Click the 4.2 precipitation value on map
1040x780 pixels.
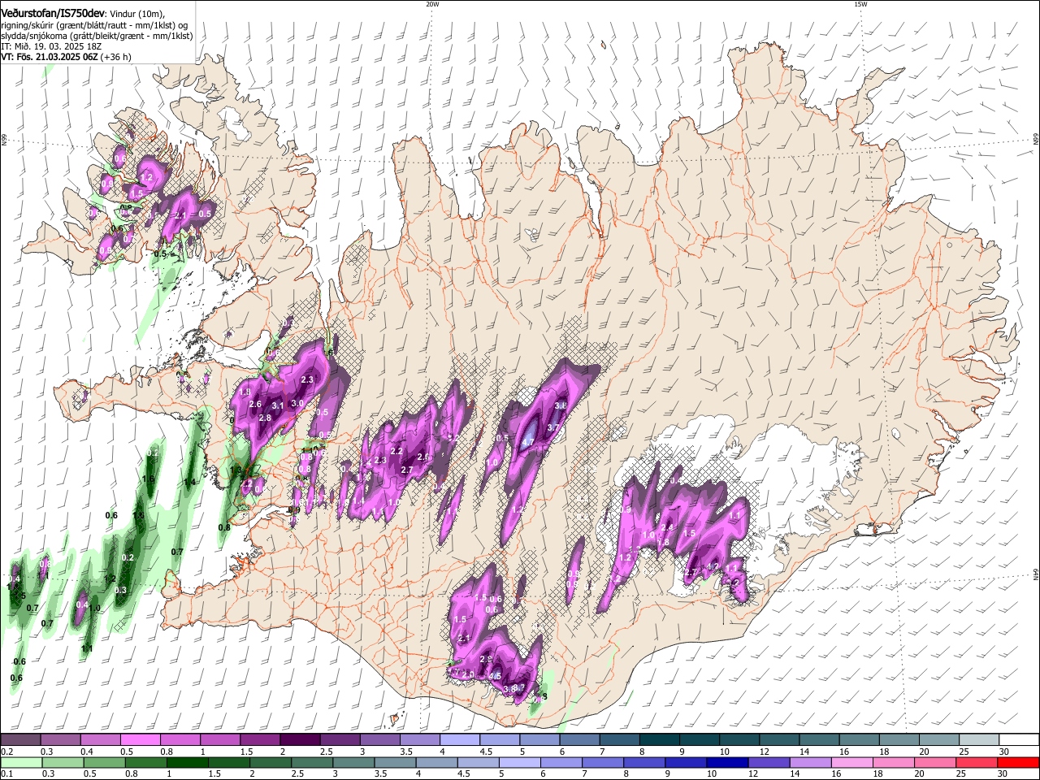tap(713, 566)
